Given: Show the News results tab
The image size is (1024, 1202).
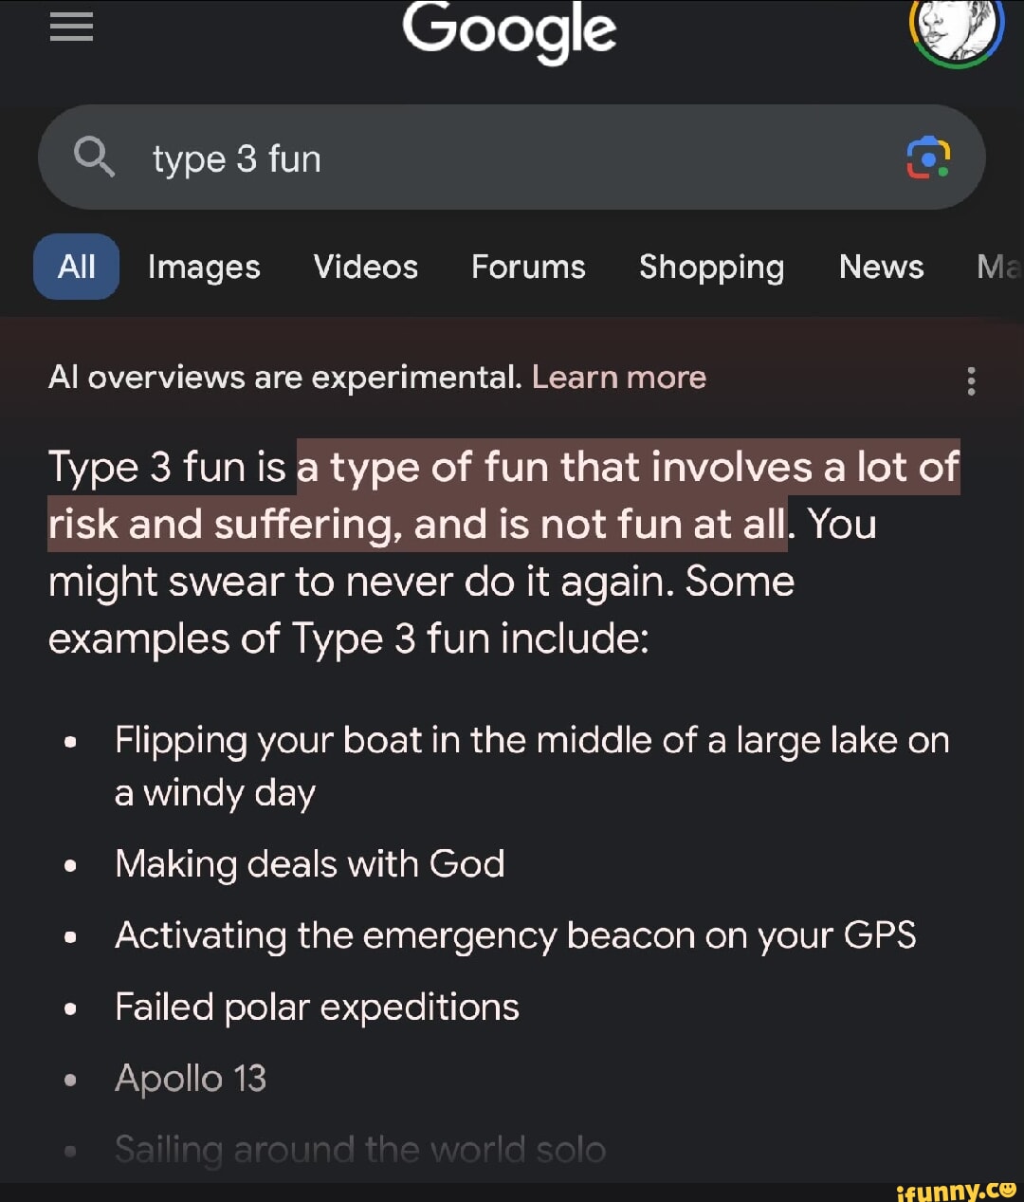Looking at the screenshot, I should coord(881,268).
